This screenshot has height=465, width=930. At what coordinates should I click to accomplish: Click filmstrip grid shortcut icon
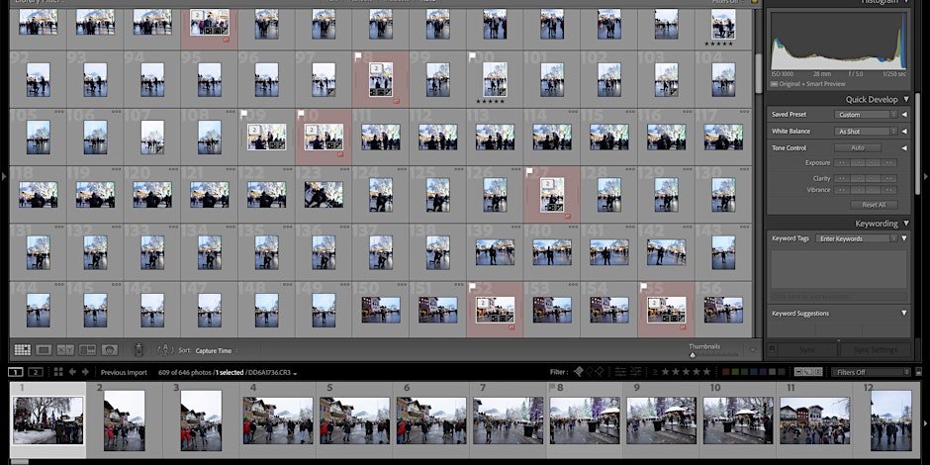pyautogui.click(x=58, y=372)
